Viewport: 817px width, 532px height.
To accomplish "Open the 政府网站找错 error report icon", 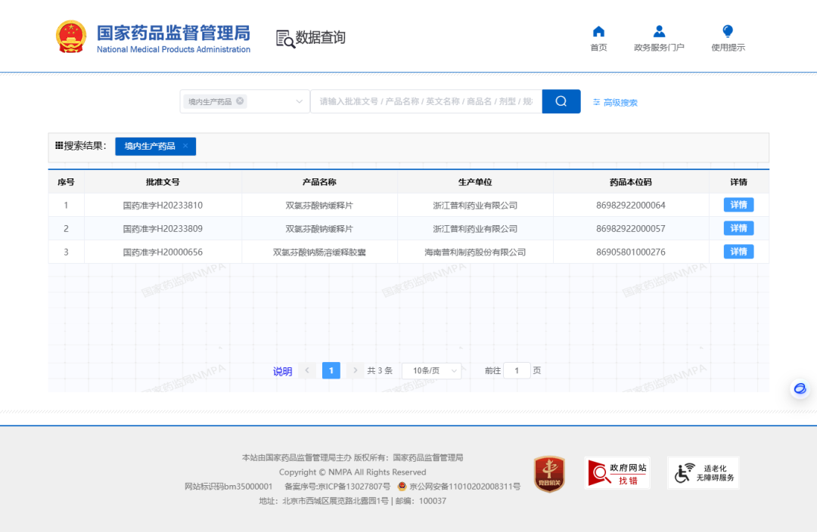I will (617, 473).
